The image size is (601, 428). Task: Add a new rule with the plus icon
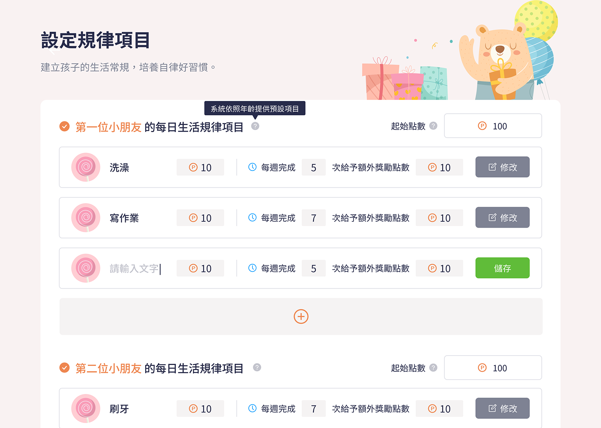point(301,317)
